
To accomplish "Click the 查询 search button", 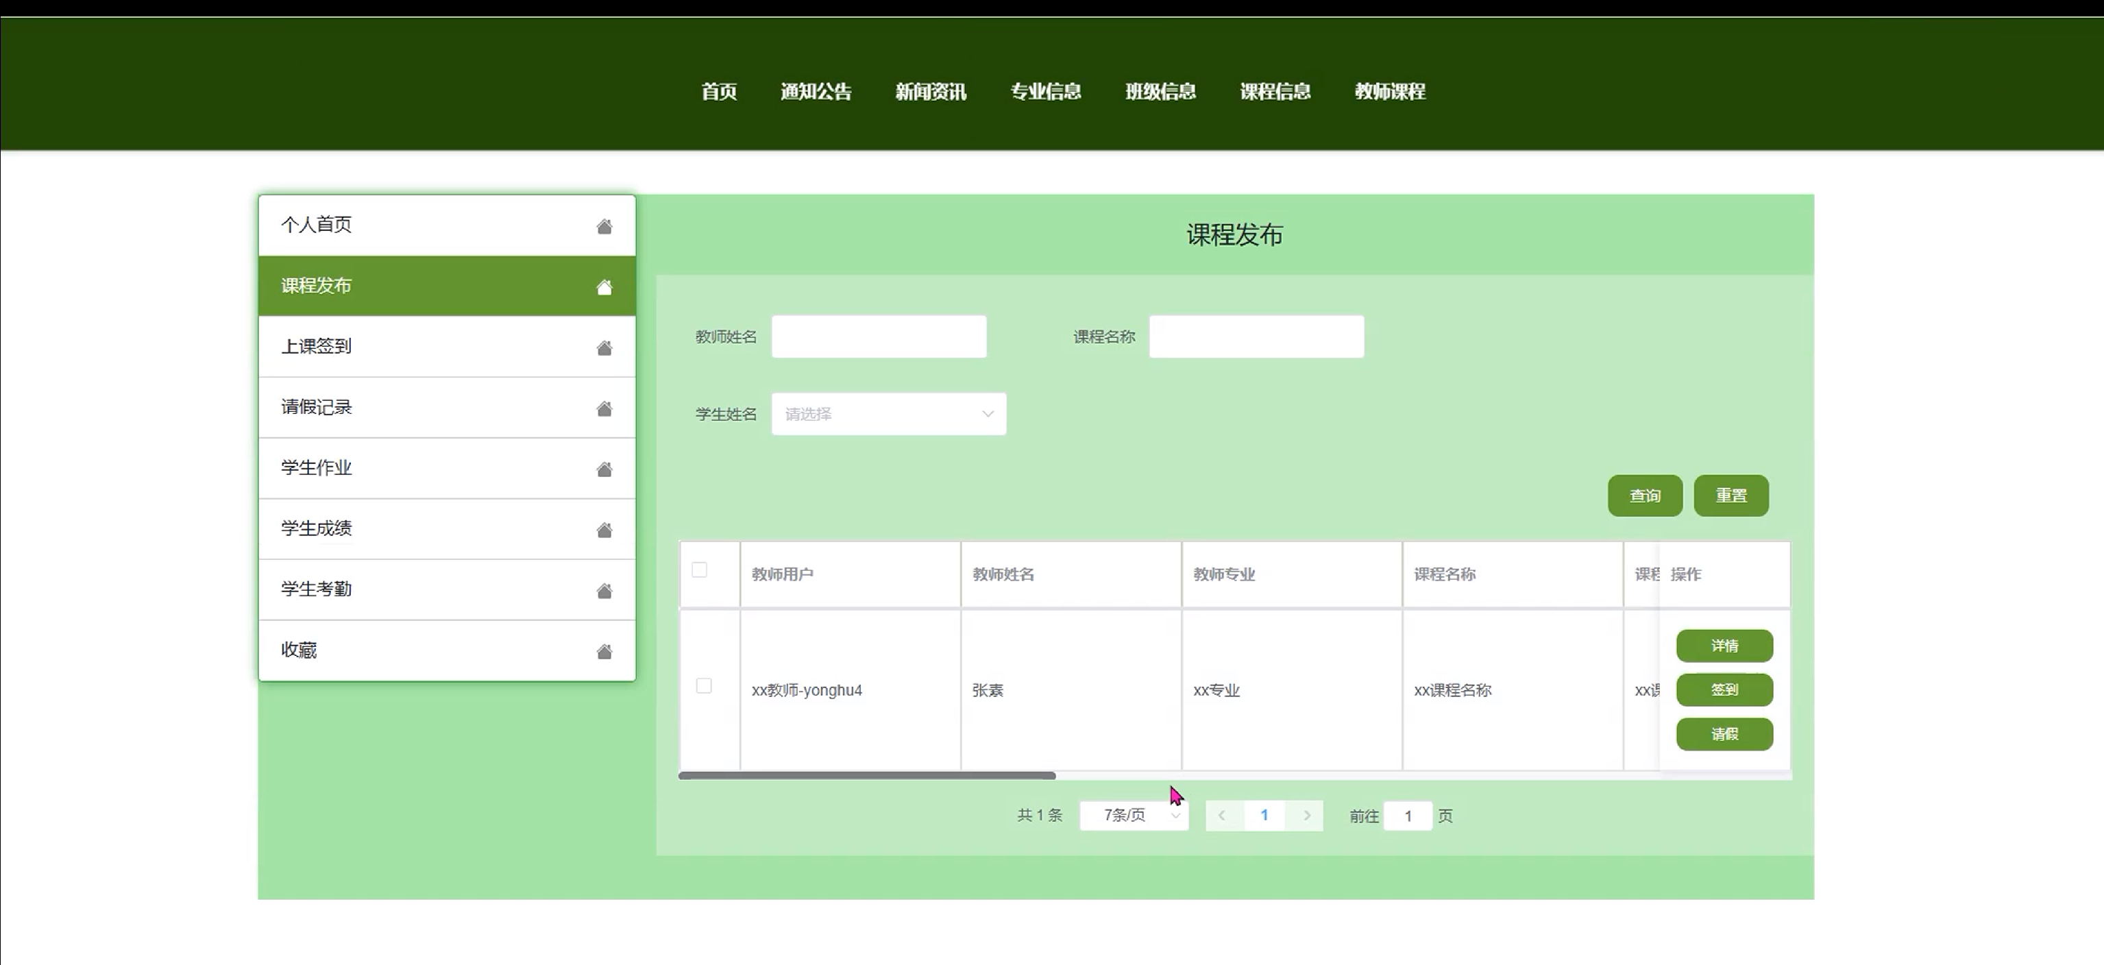I will click(1644, 496).
